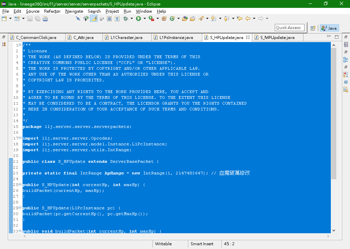Open the Source menu
The width and height of the screenshot is (350, 249).
tap(32, 11)
